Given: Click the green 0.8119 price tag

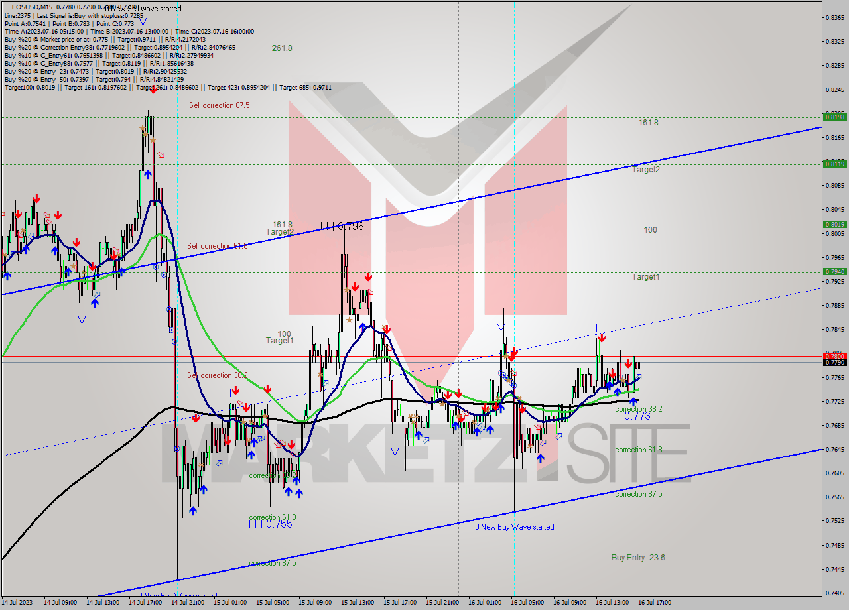Looking at the screenshot, I should tap(834, 164).
